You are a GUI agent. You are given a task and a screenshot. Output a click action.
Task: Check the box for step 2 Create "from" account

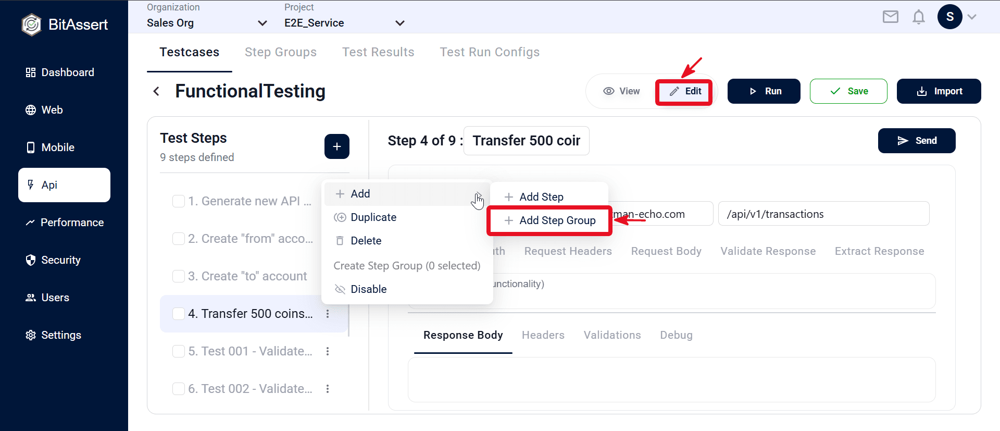[x=179, y=239]
